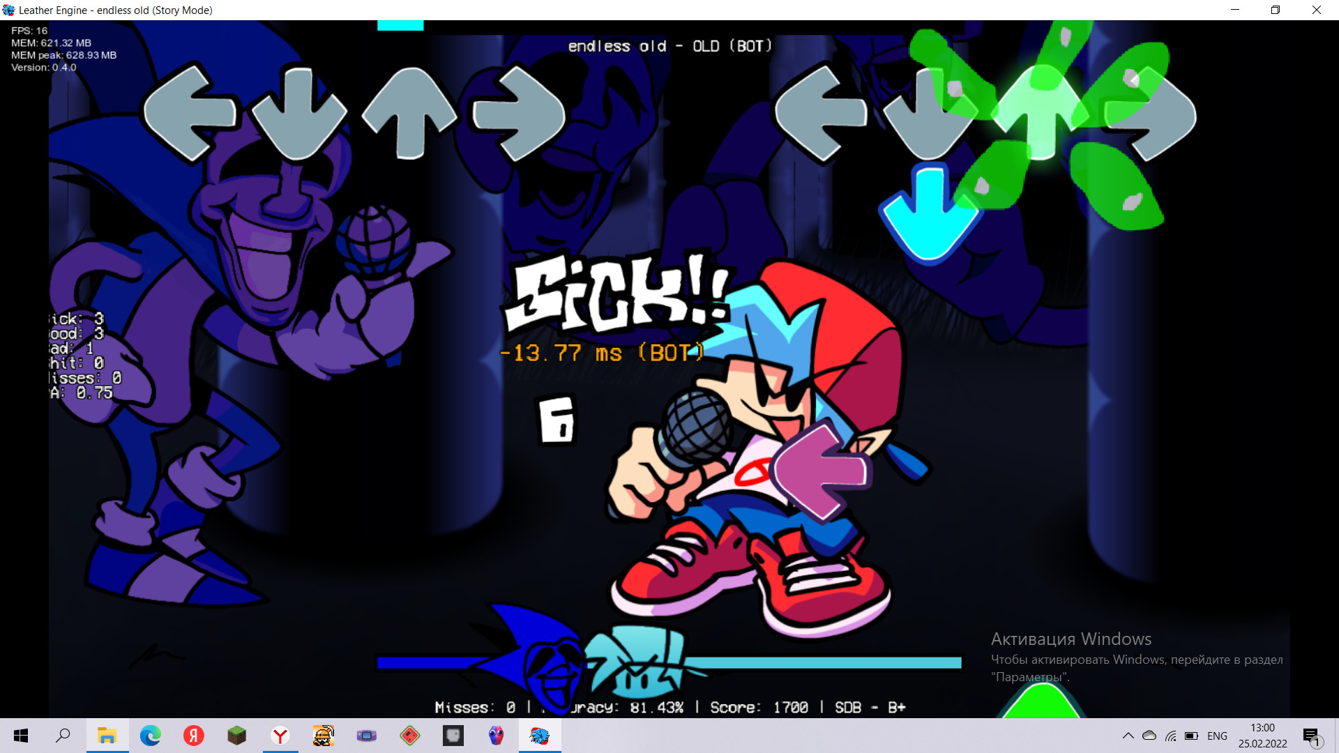Click the cyan song progress bar at top
Image resolution: width=1339 pixels, height=753 pixels.
pyautogui.click(x=400, y=26)
